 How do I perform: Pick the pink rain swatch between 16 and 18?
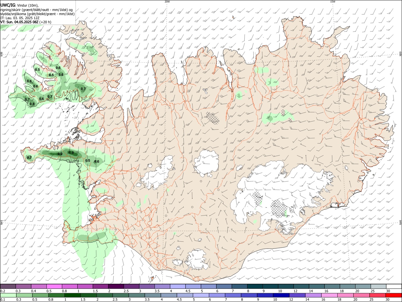click(x=329, y=295)
